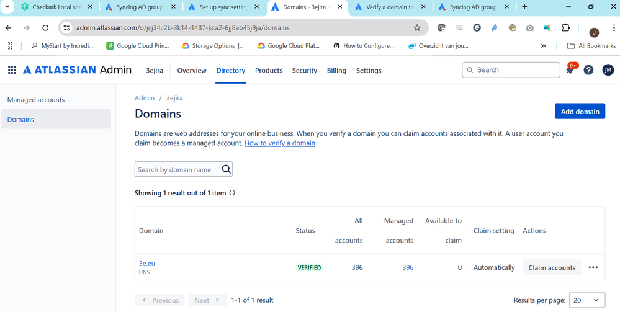
Task: Open the bookmarks apps grid icon
Action: tap(10, 46)
